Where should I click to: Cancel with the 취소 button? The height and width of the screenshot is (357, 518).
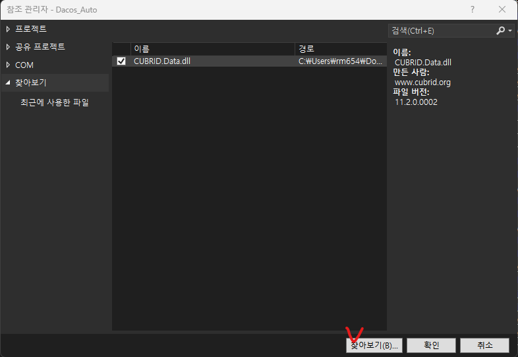tap(484, 345)
